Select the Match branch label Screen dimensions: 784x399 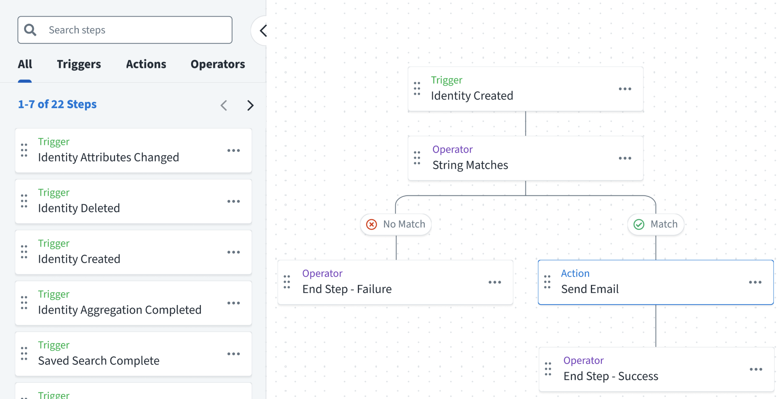pos(656,224)
